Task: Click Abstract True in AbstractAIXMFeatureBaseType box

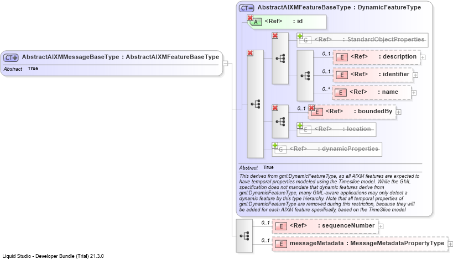Action: click(x=256, y=167)
